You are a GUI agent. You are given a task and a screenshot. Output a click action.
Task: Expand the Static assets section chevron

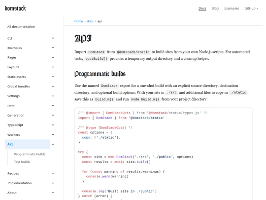click(x=53, y=77)
